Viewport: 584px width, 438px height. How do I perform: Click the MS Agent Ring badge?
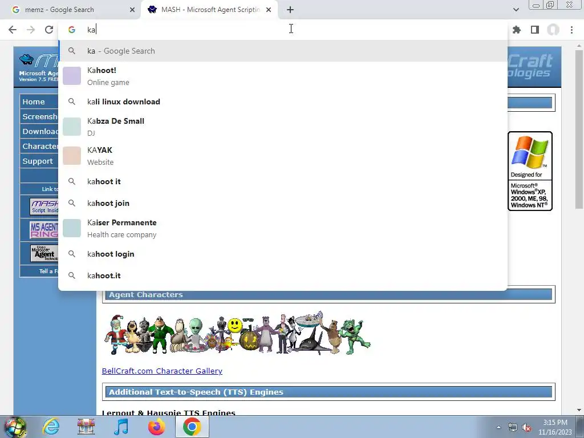click(x=44, y=229)
